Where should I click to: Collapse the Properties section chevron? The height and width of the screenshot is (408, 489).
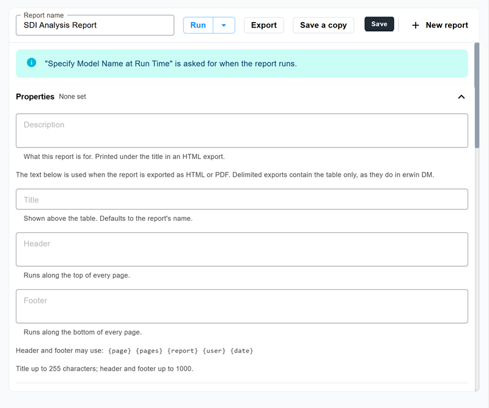(461, 97)
